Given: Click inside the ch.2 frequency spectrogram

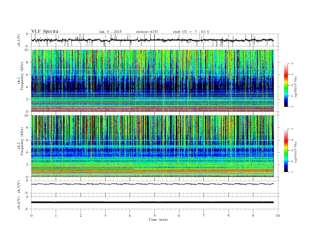Looking at the screenshot, I should [152, 146].
